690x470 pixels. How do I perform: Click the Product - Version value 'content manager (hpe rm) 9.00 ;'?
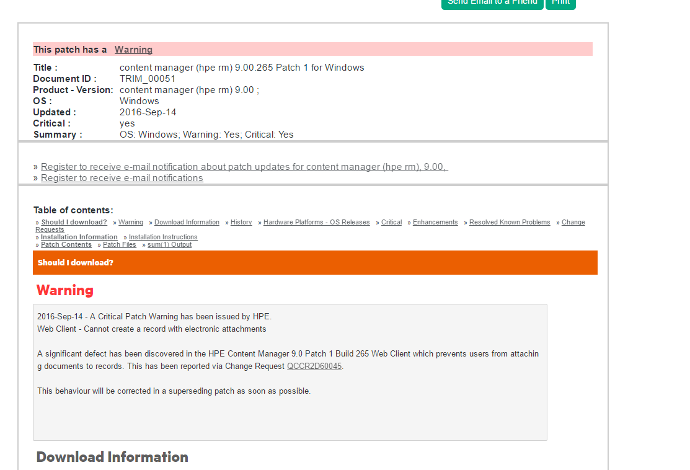[x=189, y=90]
